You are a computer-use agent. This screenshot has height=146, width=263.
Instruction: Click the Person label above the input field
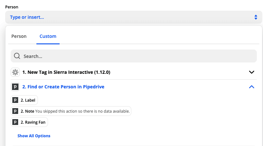pyautogui.click(x=12, y=7)
